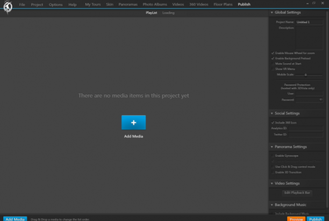The height and width of the screenshot is (221, 329).
Task: Click the Add Media button in bottom bar
Action: pos(15,219)
